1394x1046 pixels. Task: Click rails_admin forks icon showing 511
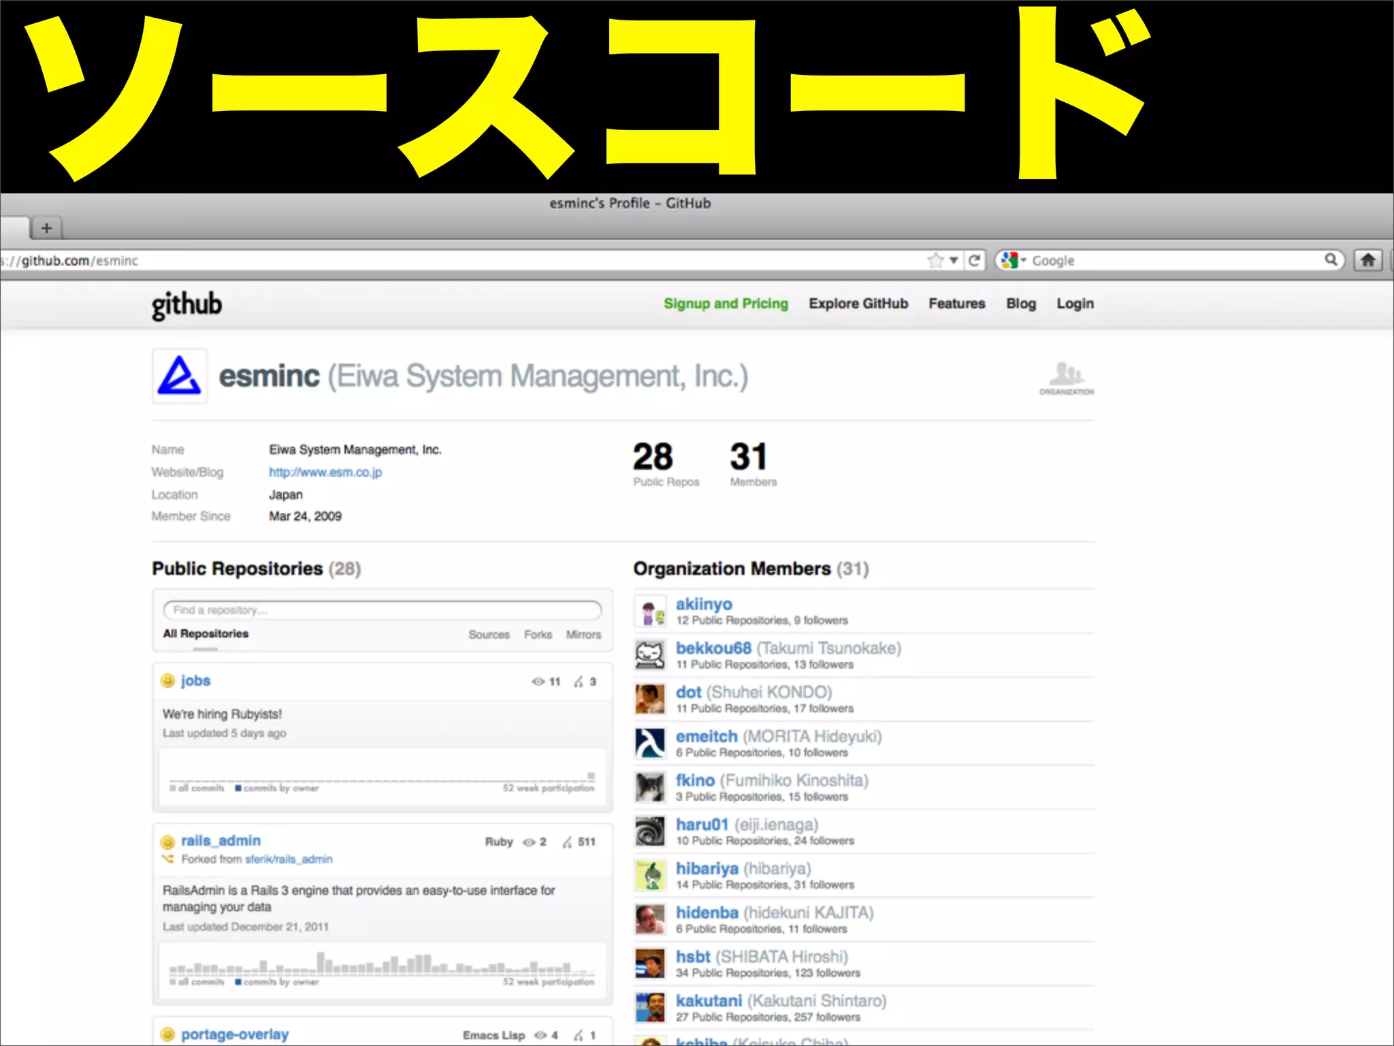coord(568,842)
